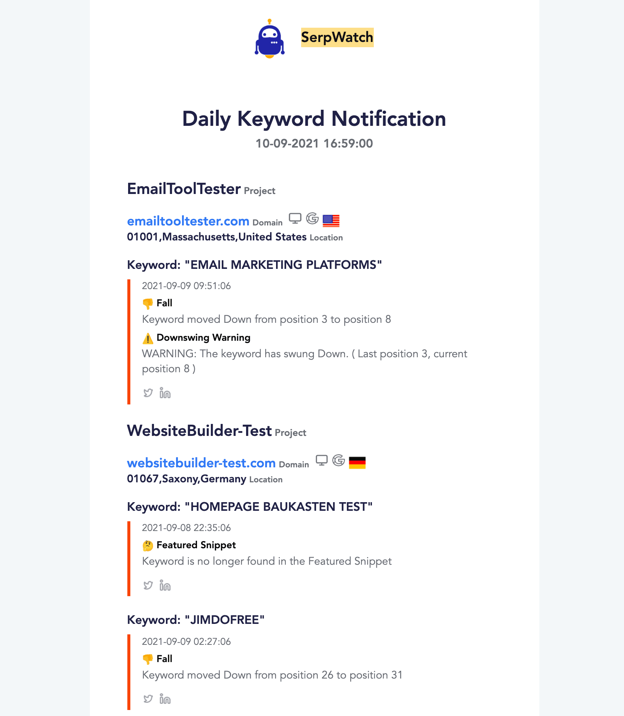Image resolution: width=624 pixels, height=716 pixels.
Task: Click the desktop monitor icon beside websitebuilder-test.com
Action: click(x=322, y=460)
